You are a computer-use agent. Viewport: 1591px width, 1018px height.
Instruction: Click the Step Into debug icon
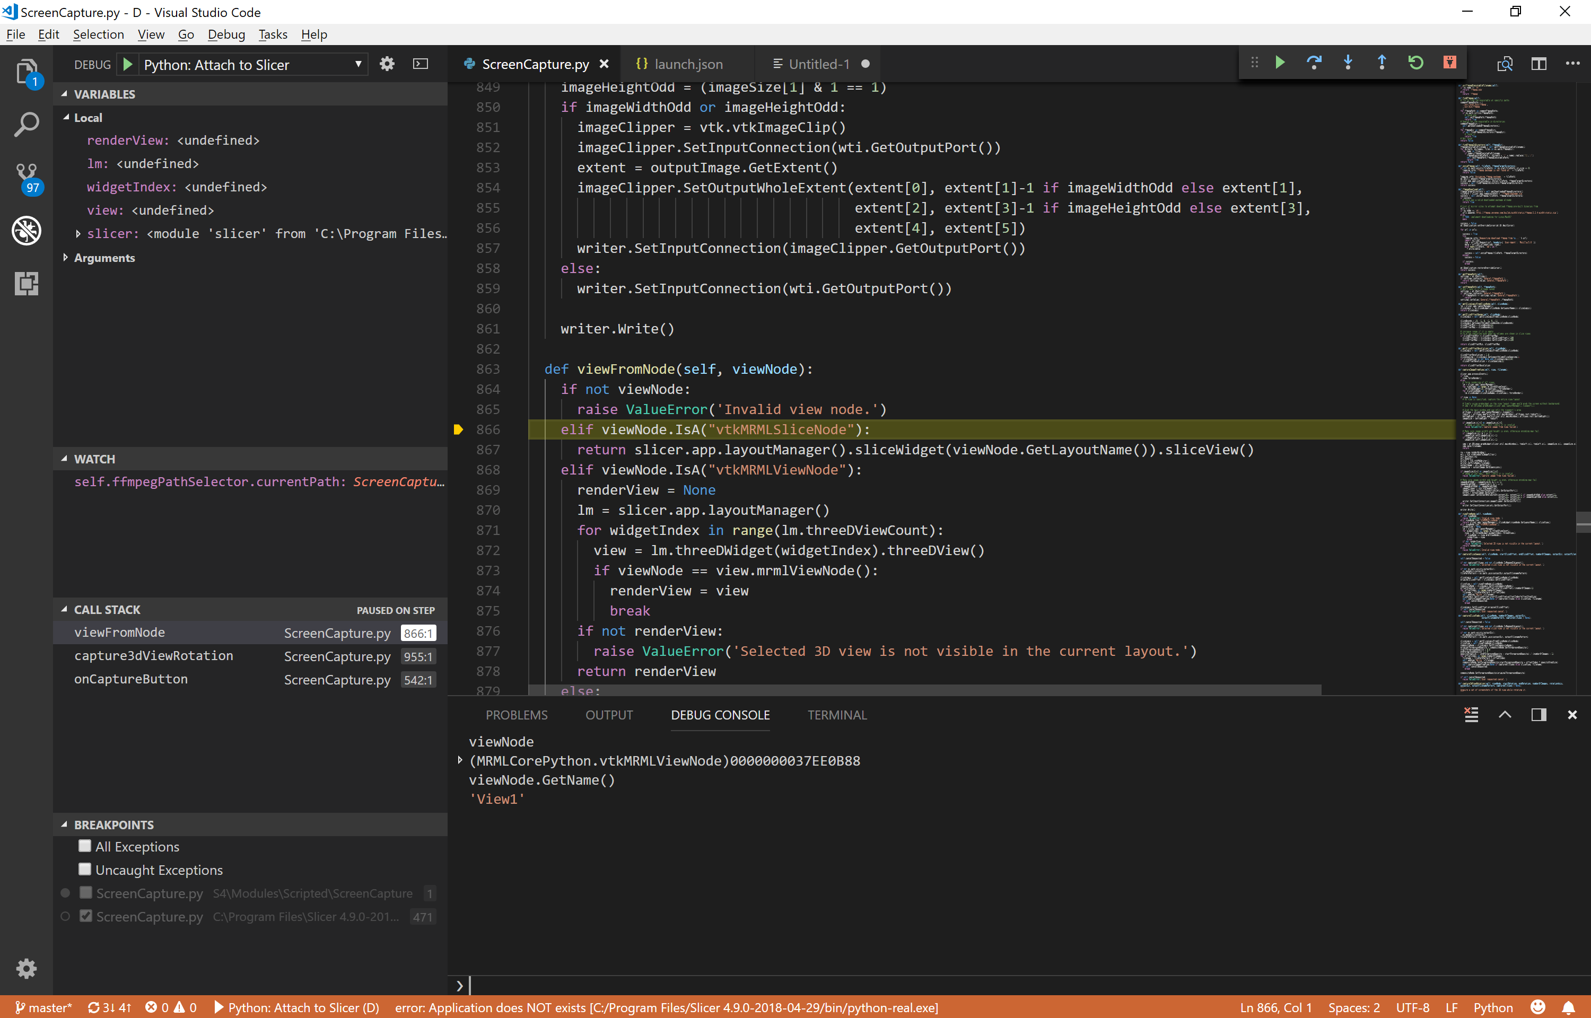click(1348, 63)
